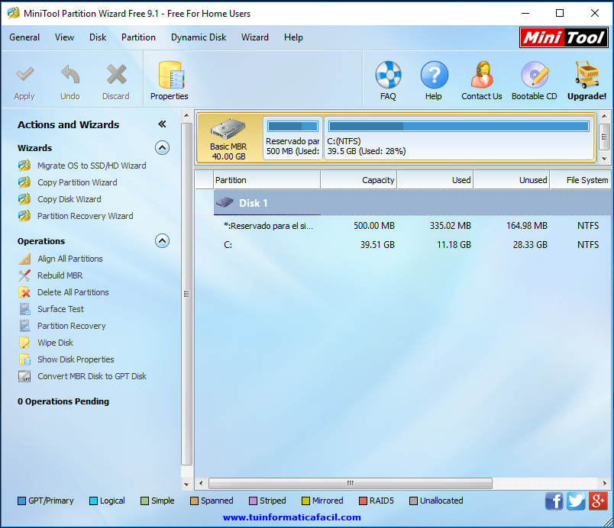
Task: Launch the Copy Partition Wizard
Action: (x=77, y=182)
